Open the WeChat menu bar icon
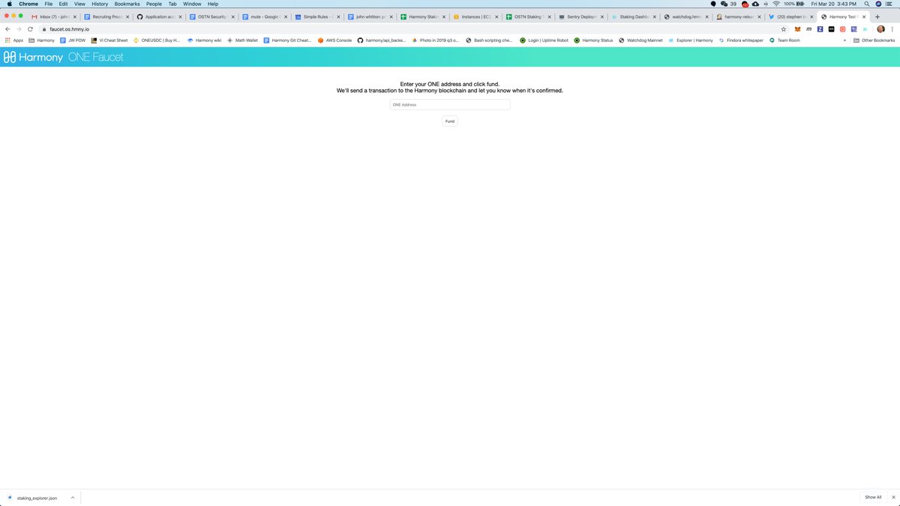900x506 pixels. pyautogui.click(x=724, y=4)
